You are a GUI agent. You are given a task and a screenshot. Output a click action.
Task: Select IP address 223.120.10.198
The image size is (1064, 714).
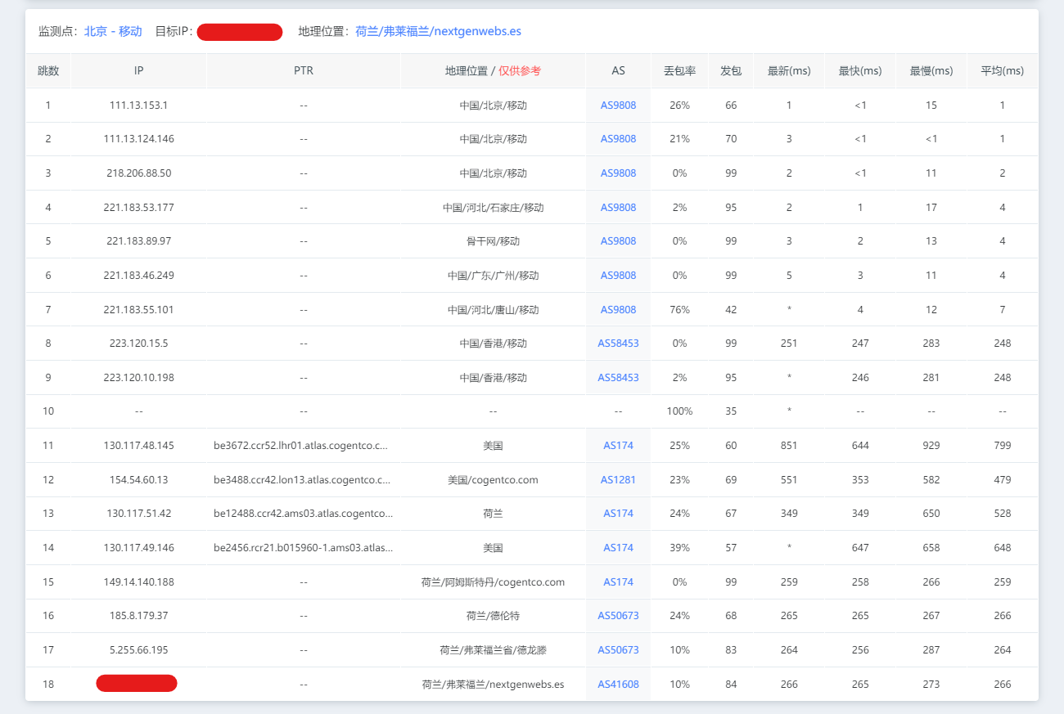tap(138, 378)
